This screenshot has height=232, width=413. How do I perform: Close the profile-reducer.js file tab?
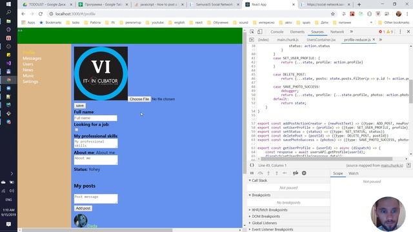point(374,39)
